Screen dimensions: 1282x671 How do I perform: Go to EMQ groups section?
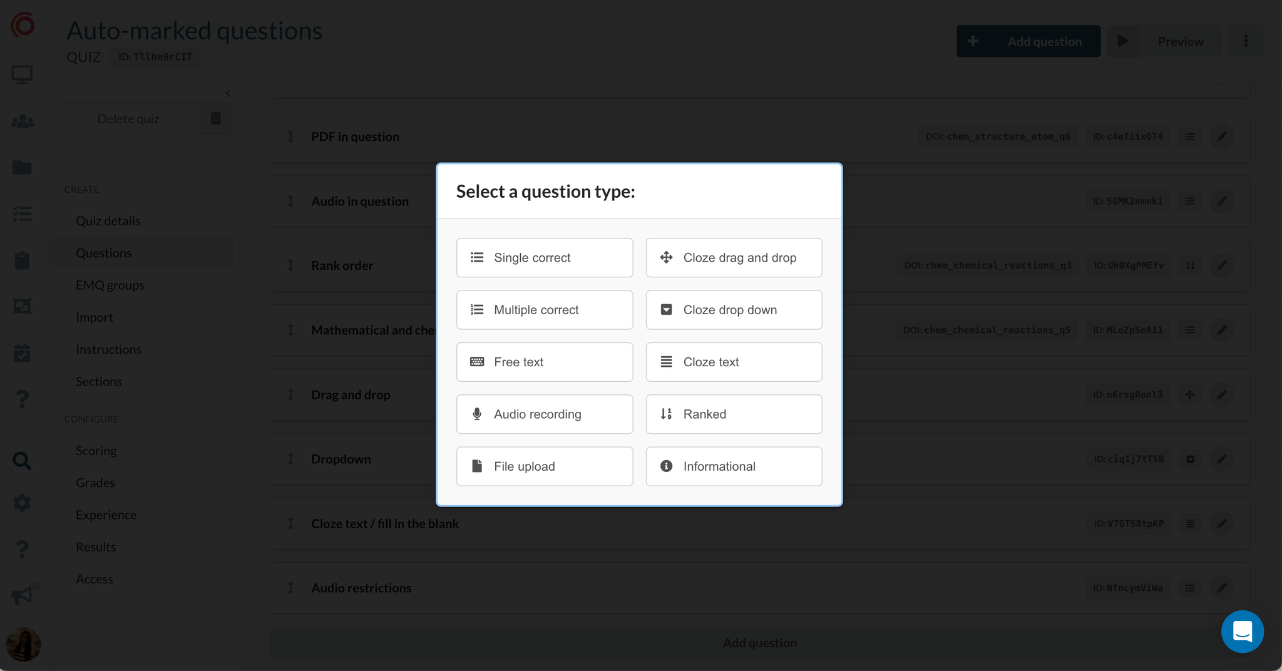click(x=110, y=285)
